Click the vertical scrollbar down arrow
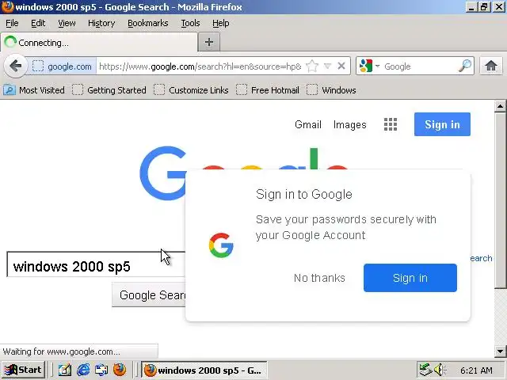This screenshot has width=507, height=380. click(500, 351)
